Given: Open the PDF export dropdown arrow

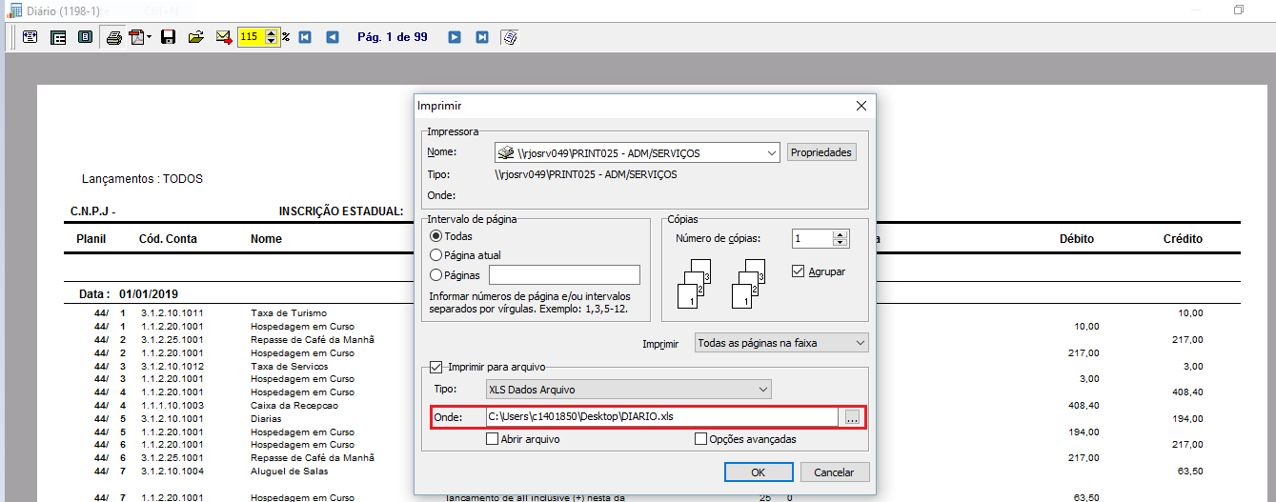Looking at the screenshot, I should (150, 37).
